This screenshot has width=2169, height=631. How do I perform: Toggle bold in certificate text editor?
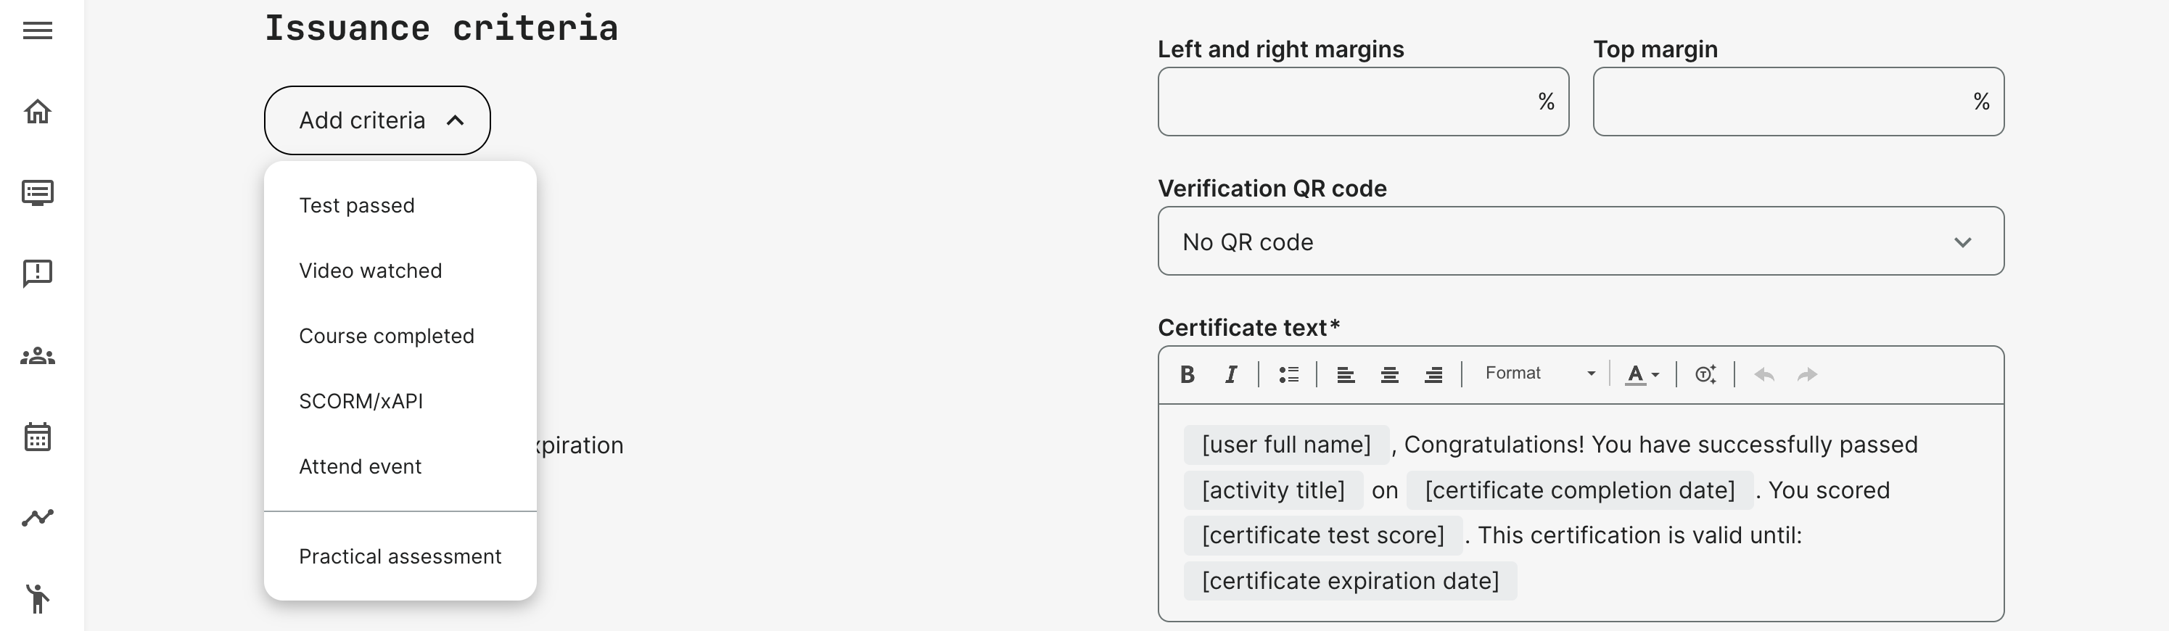coord(1188,374)
